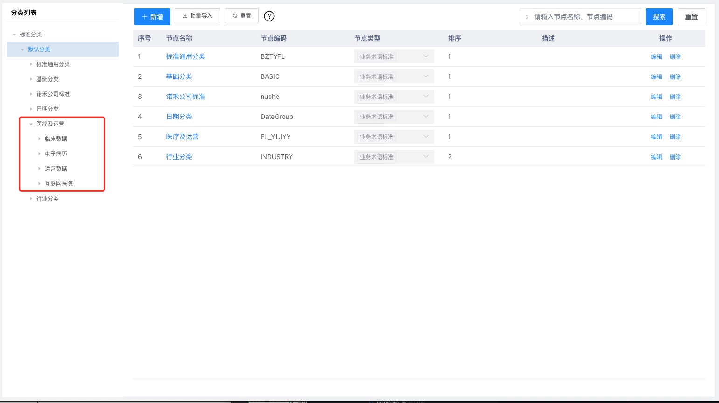The width and height of the screenshot is (719, 403).
Task: Click the help question mark icon
Action: 269,16
